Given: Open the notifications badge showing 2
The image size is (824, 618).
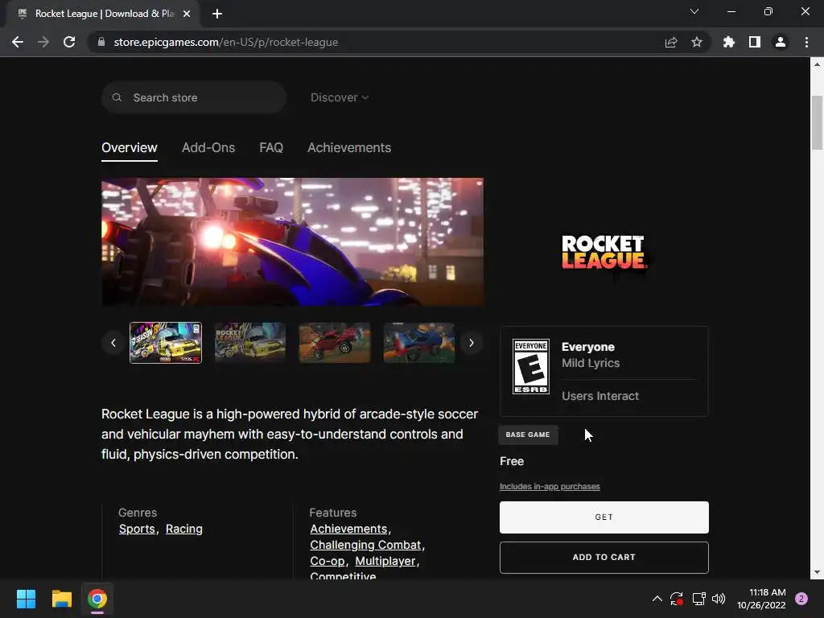Looking at the screenshot, I should pos(801,599).
